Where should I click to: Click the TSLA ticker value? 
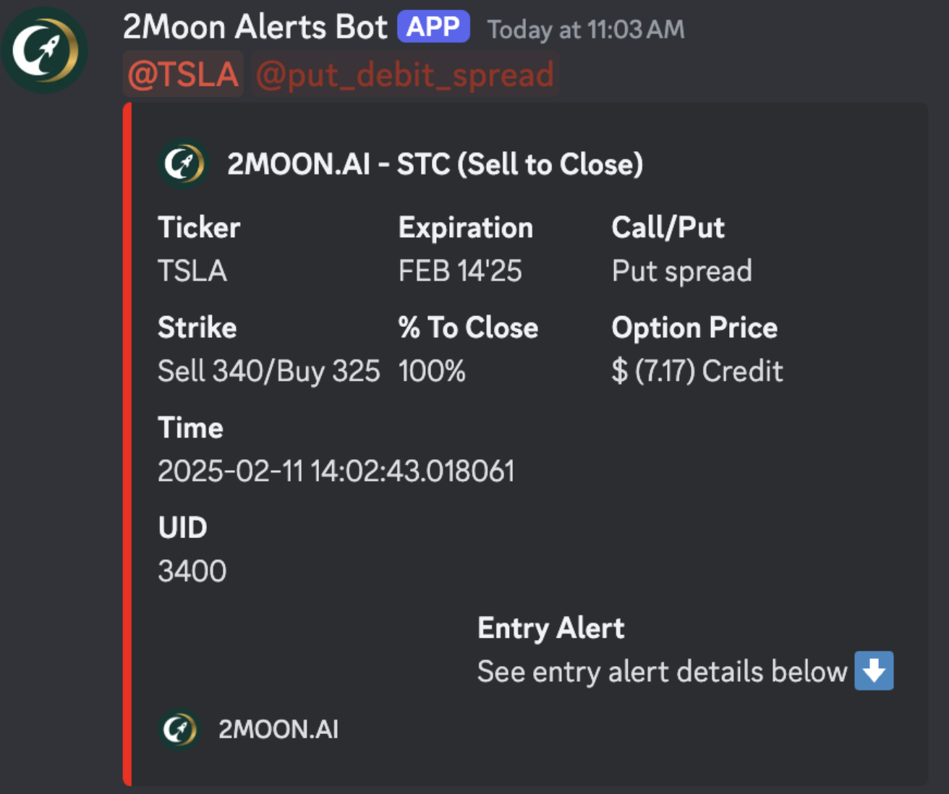(x=192, y=271)
